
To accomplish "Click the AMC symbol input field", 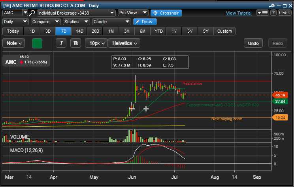I will pos(13,13).
